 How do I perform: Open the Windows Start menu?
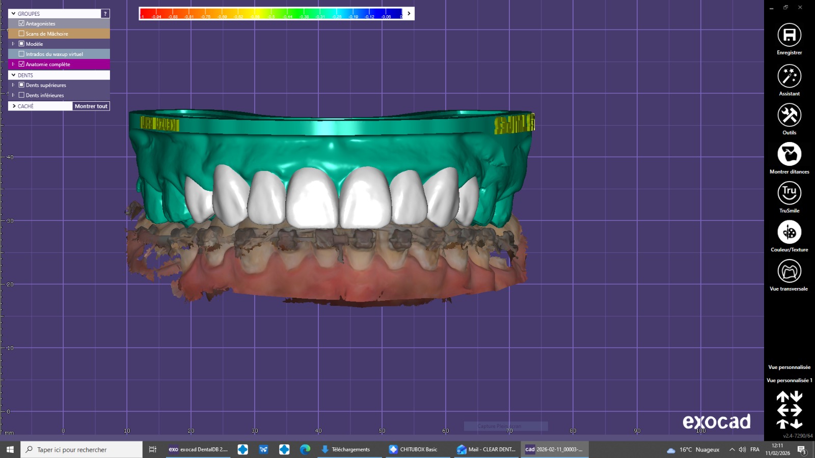click(x=10, y=449)
